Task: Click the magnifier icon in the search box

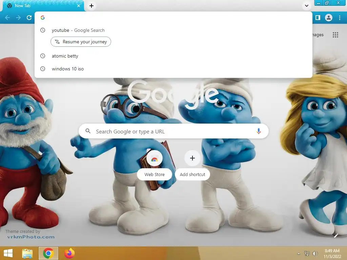Action: [88, 131]
